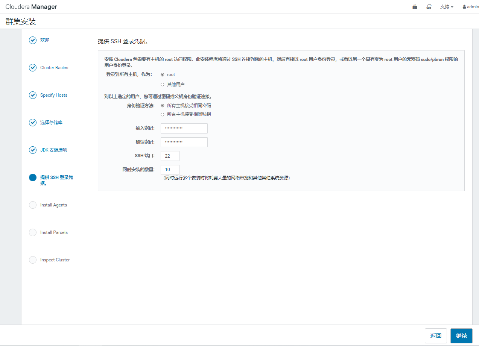Click the blue step circle for SSH credentials step

[32, 178]
